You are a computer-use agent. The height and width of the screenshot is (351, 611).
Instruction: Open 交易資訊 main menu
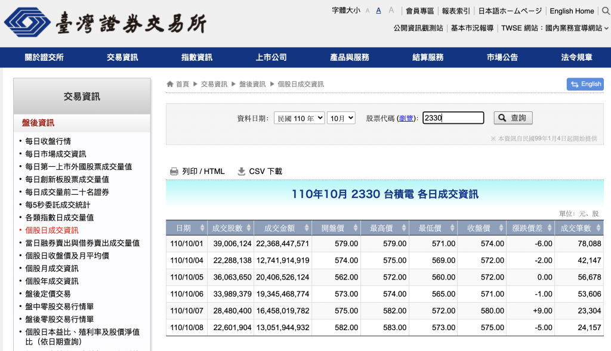122,57
